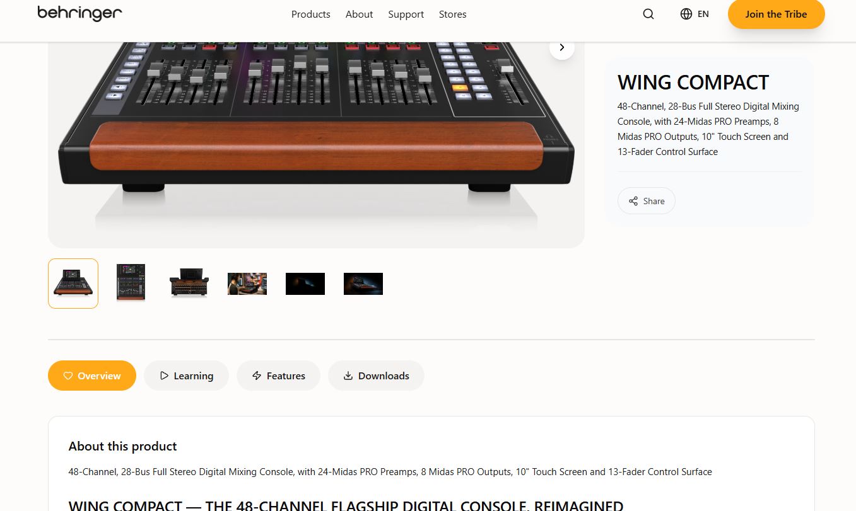The width and height of the screenshot is (856, 511).
Task: Click the play icon on Learning
Action: 164,376
